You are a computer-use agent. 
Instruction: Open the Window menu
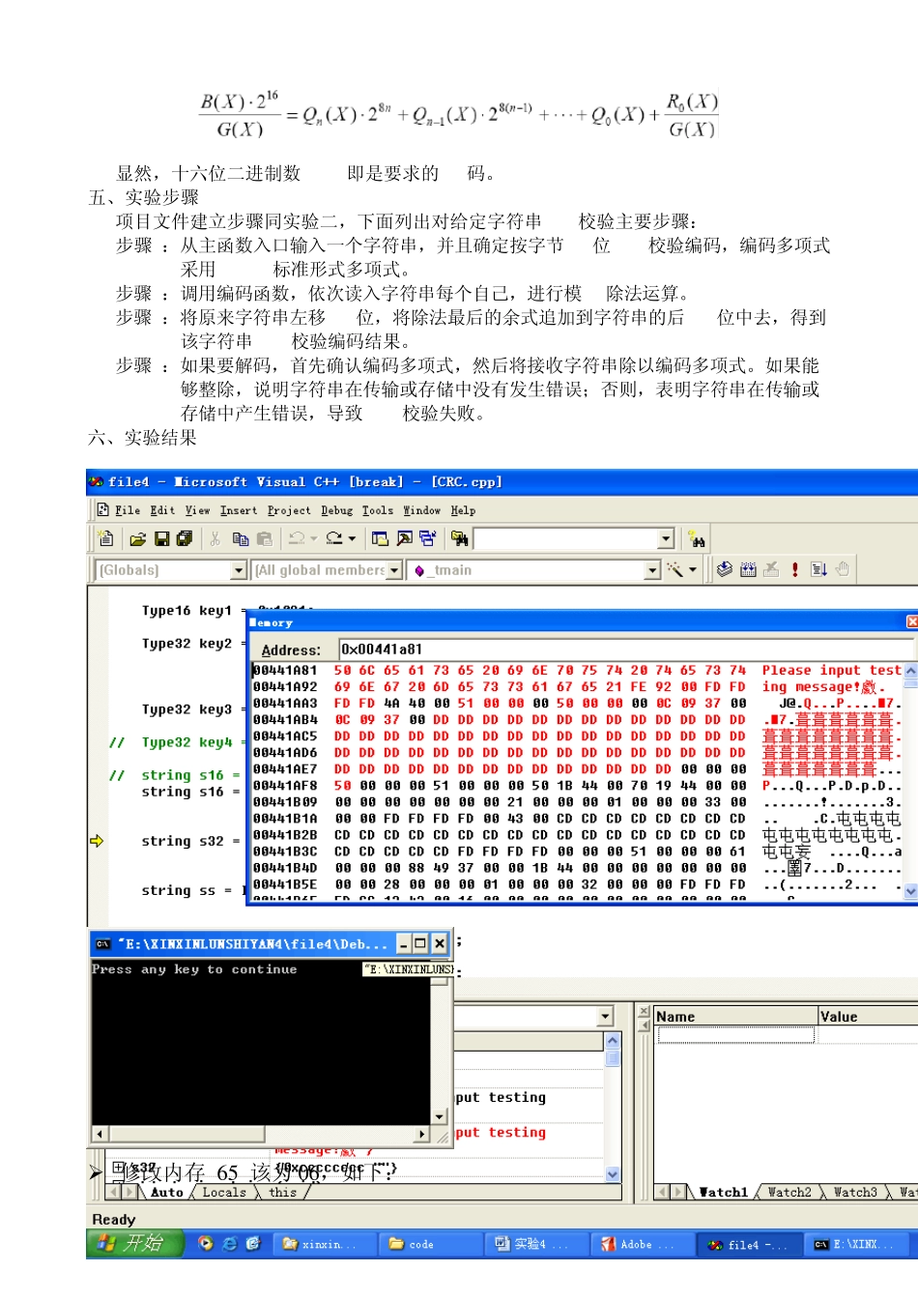coord(422,510)
